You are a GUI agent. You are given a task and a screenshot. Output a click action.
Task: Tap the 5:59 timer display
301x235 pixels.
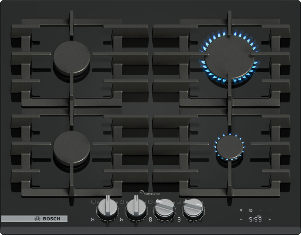[x=255, y=219]
